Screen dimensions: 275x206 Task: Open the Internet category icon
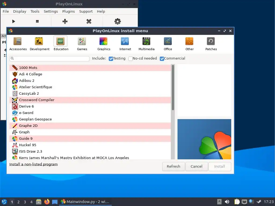click(125, 41)
